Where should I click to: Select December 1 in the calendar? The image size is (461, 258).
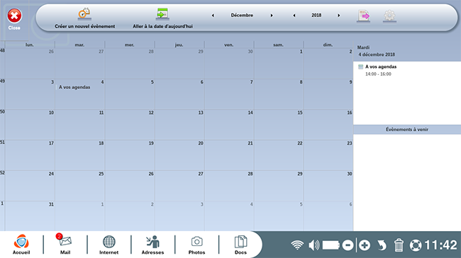point(279,64)
